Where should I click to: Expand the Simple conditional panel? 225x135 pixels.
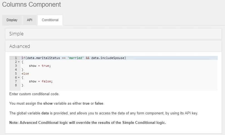pos(16,34)
